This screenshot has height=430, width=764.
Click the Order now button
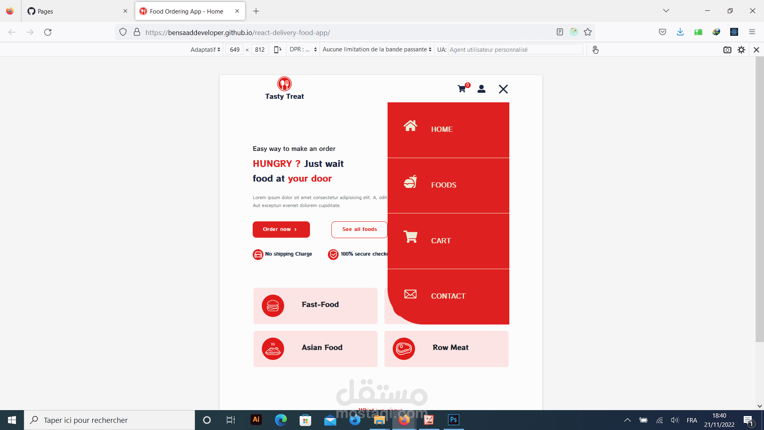pyautogui.click(x=281, y=229)
